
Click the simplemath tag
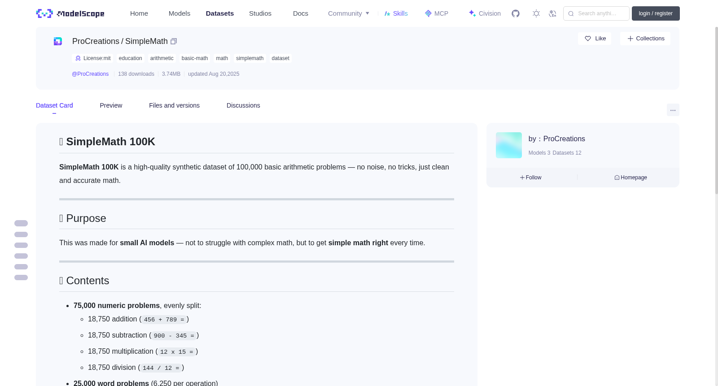point(250,58)
